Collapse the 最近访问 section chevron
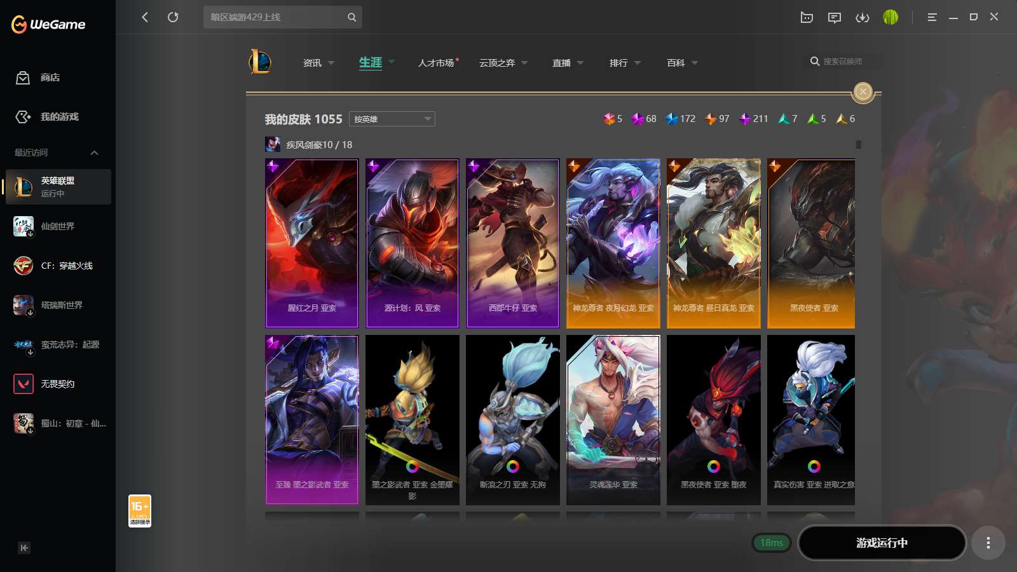The image size is (1017, 572). pos(94,153)
